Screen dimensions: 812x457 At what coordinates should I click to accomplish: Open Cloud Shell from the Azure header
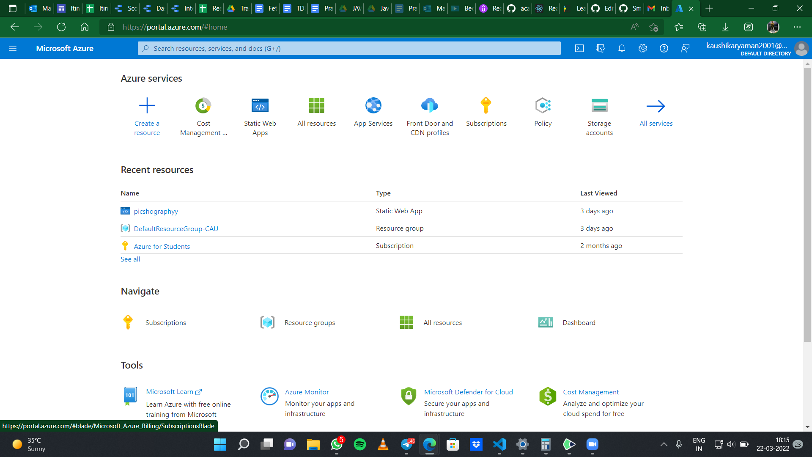[579, 48]
